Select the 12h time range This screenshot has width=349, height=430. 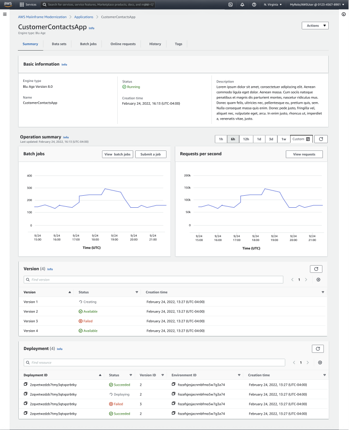(246, 139)
